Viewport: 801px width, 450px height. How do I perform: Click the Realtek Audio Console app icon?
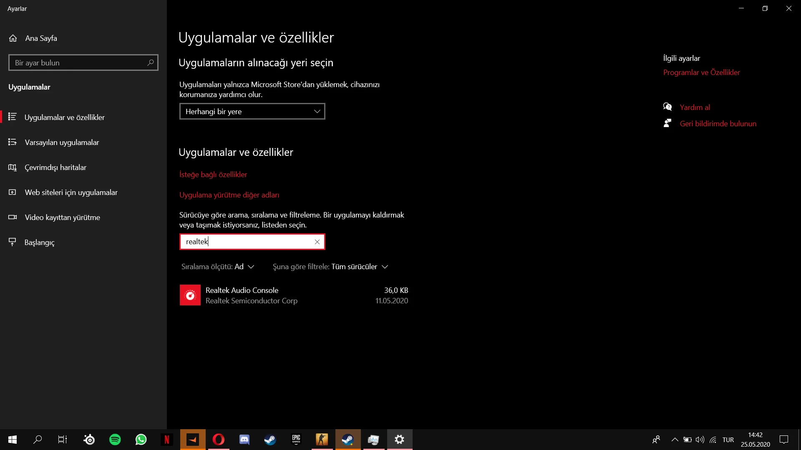point(190,295)
